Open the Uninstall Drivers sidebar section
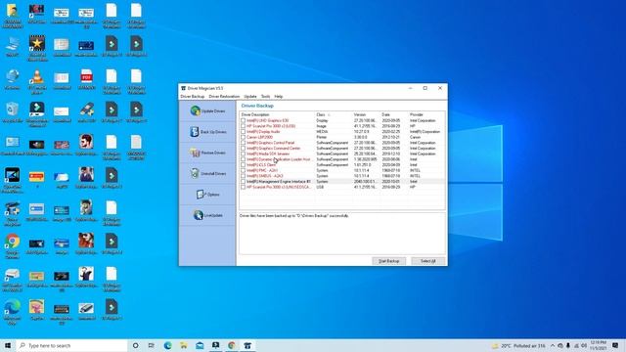 (207, 174)
